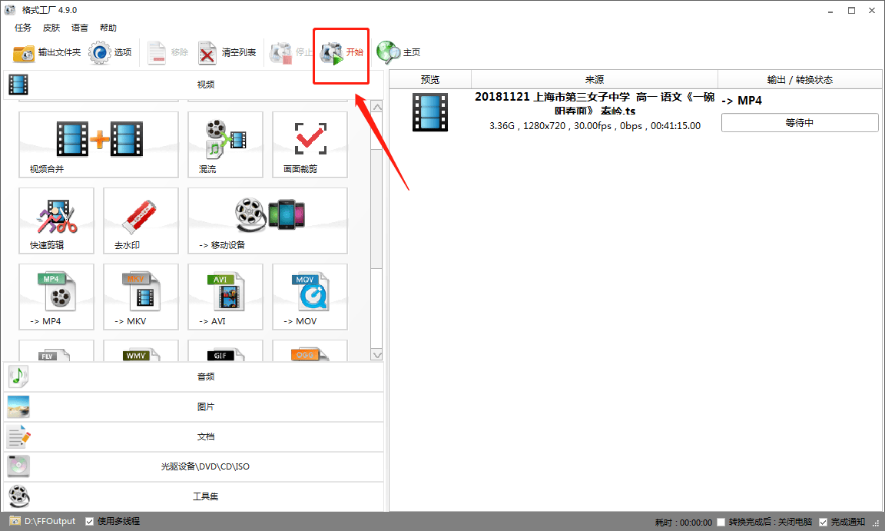Expand the 工具集 toolset category
The image size is (885, 531).
tap(194, 496)
